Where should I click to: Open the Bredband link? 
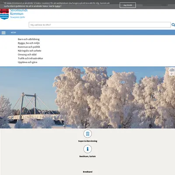coord(87,172)
